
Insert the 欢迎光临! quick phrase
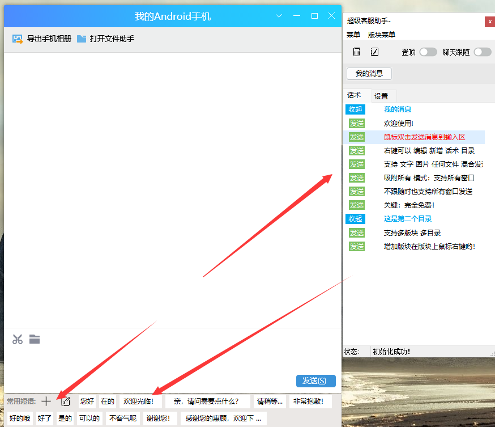tap(139, 401)
